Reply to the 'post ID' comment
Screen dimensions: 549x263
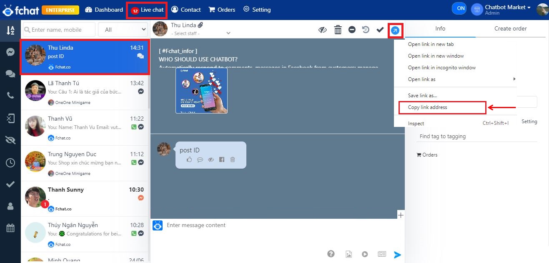pos(200,159)
